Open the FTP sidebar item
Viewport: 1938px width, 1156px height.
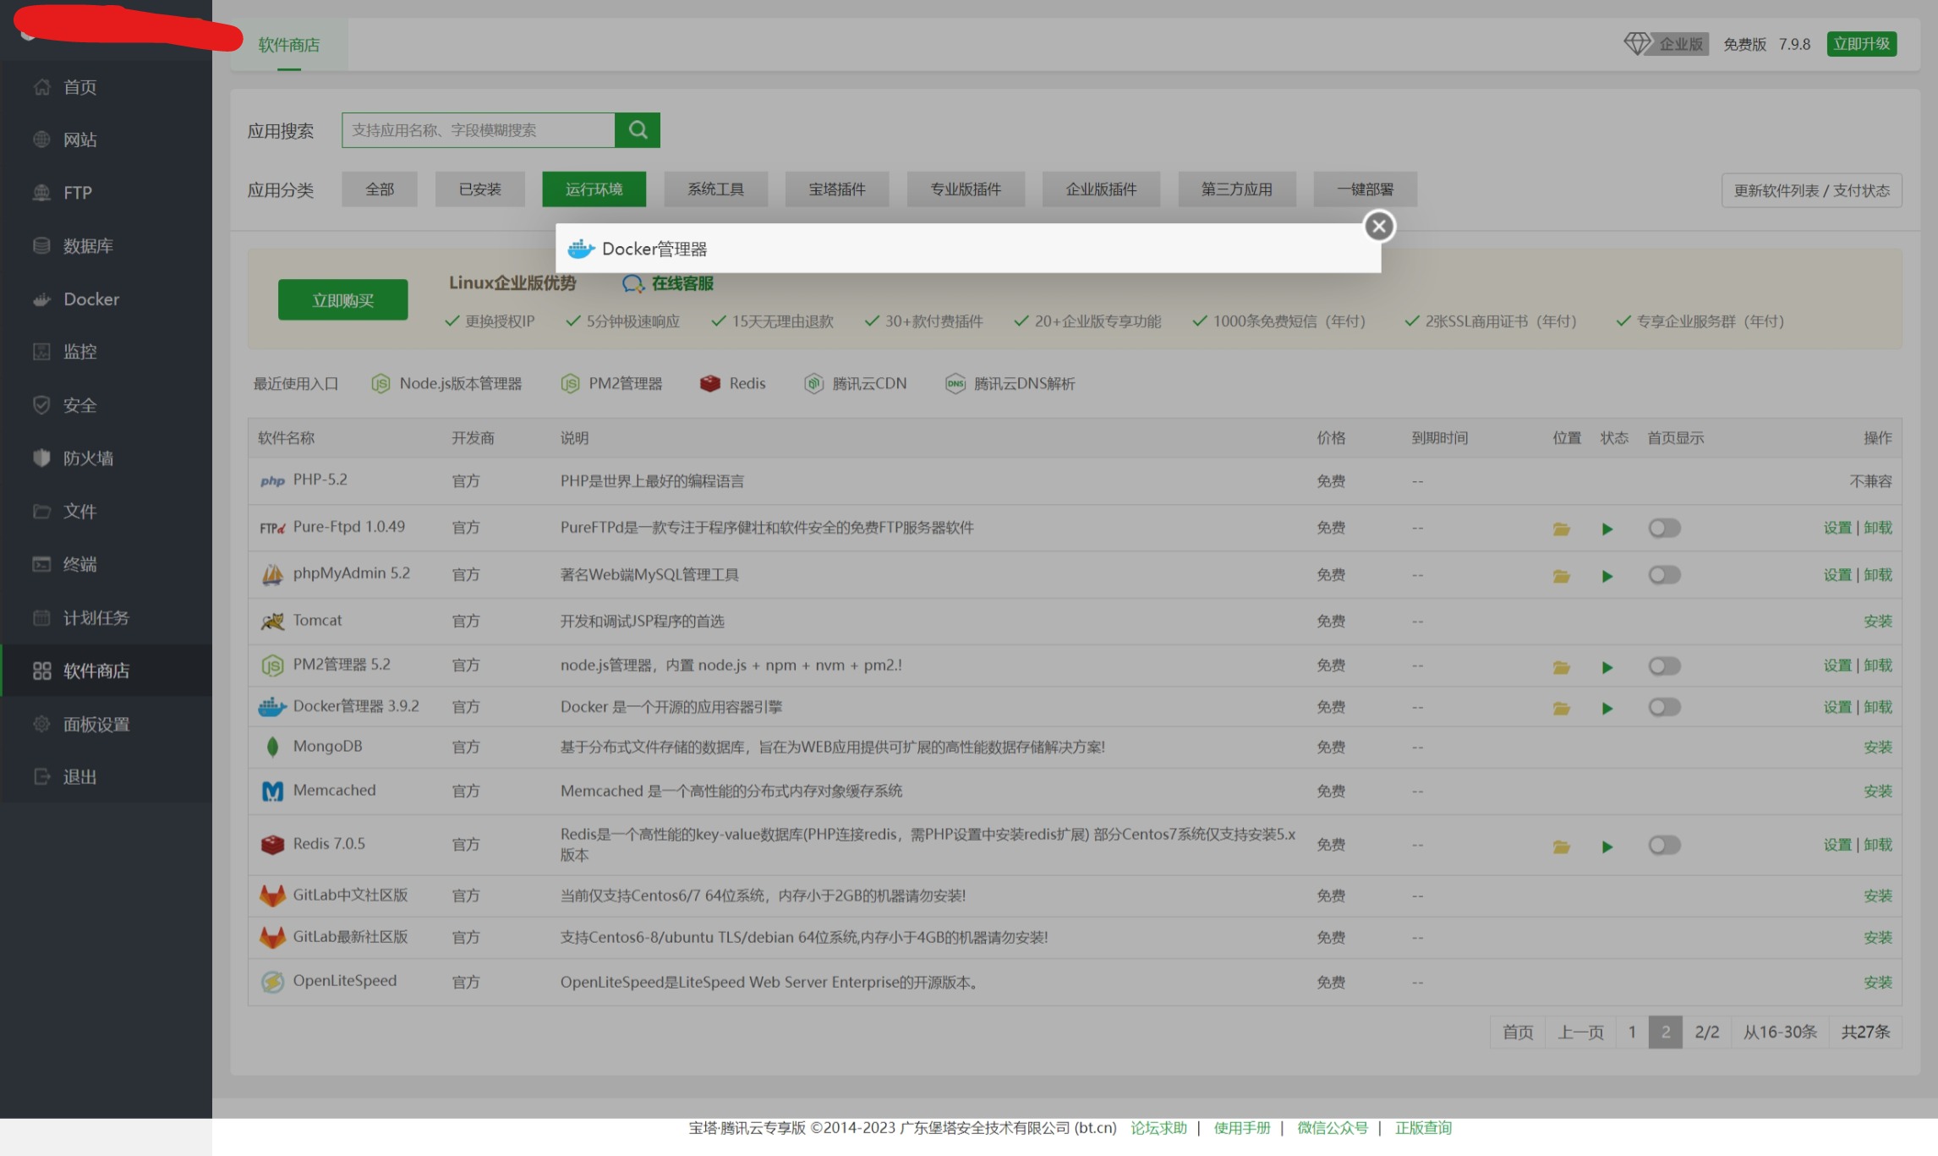click(106, 193)
